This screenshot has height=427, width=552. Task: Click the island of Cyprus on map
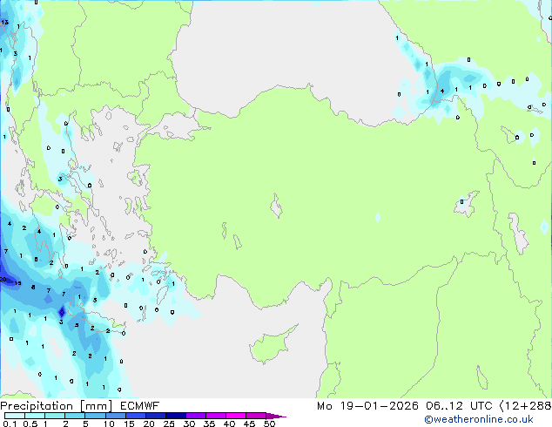[271, 346]
